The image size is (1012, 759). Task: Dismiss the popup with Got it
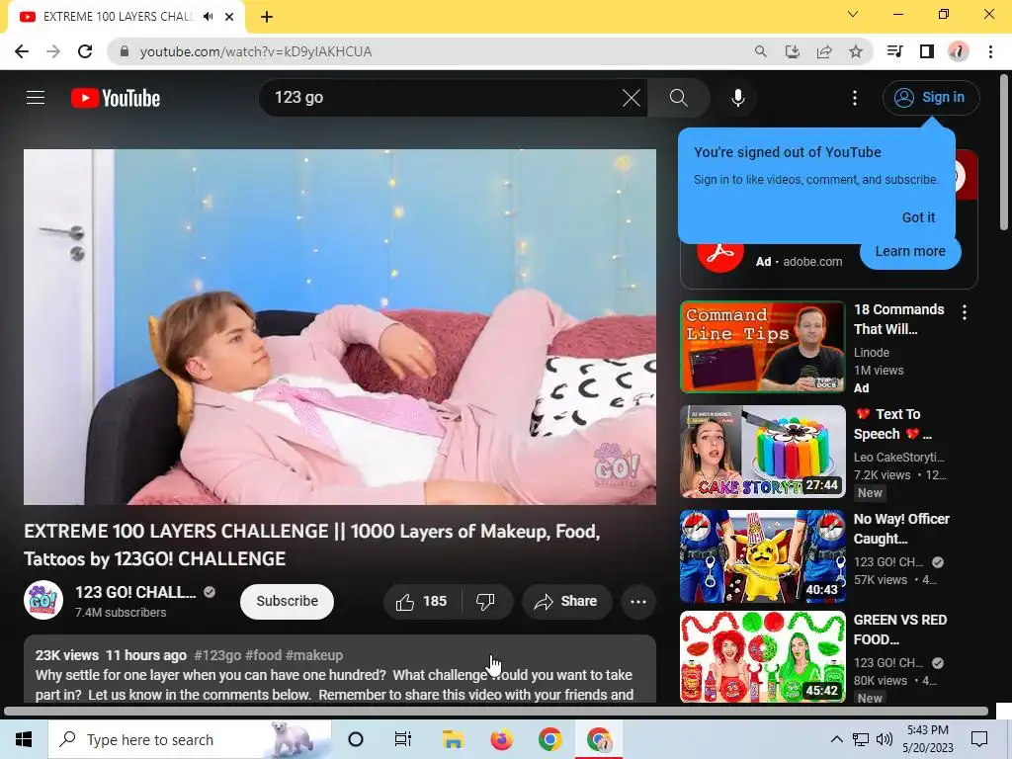tap(918, 217)
